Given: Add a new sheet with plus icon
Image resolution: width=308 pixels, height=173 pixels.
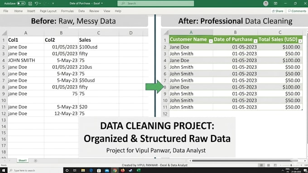Looking at the screenshot, I should (35, 161).
